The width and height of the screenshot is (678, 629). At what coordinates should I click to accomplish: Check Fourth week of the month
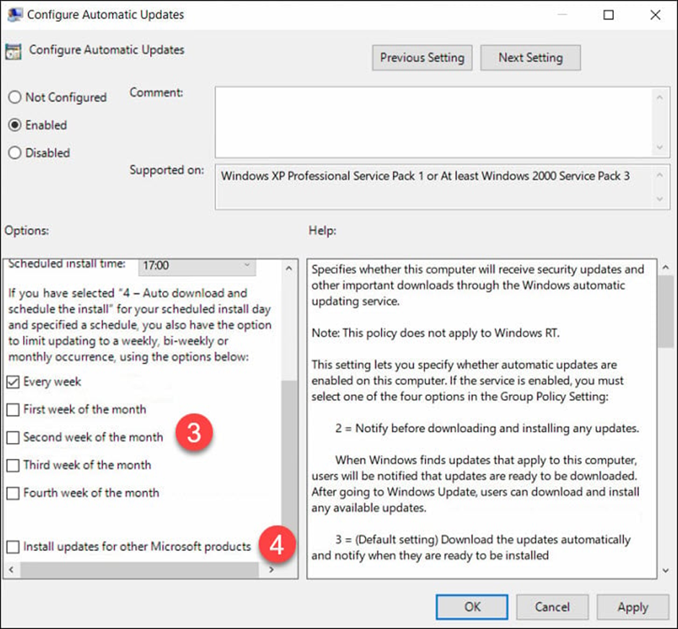pos(12,493)
